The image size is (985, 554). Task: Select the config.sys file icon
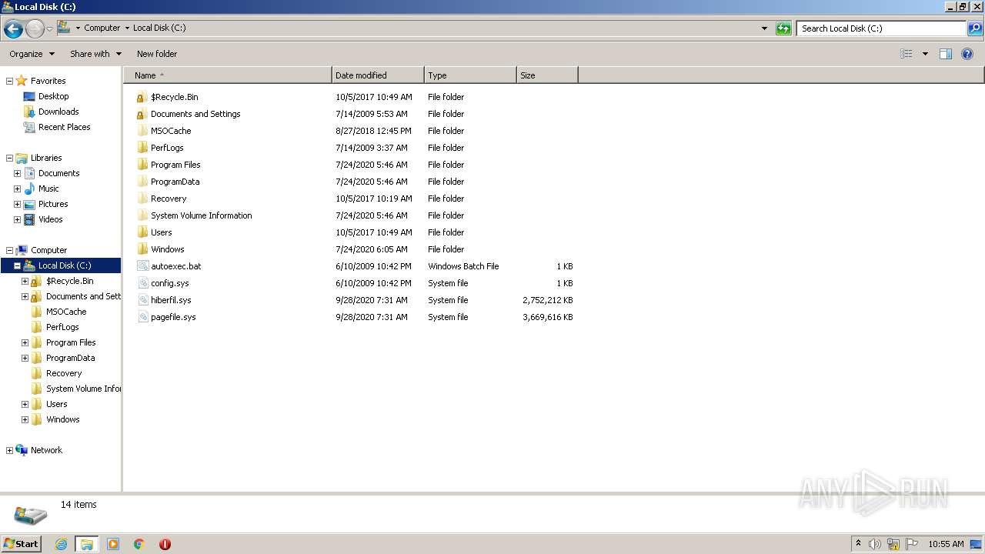[142, 283]
